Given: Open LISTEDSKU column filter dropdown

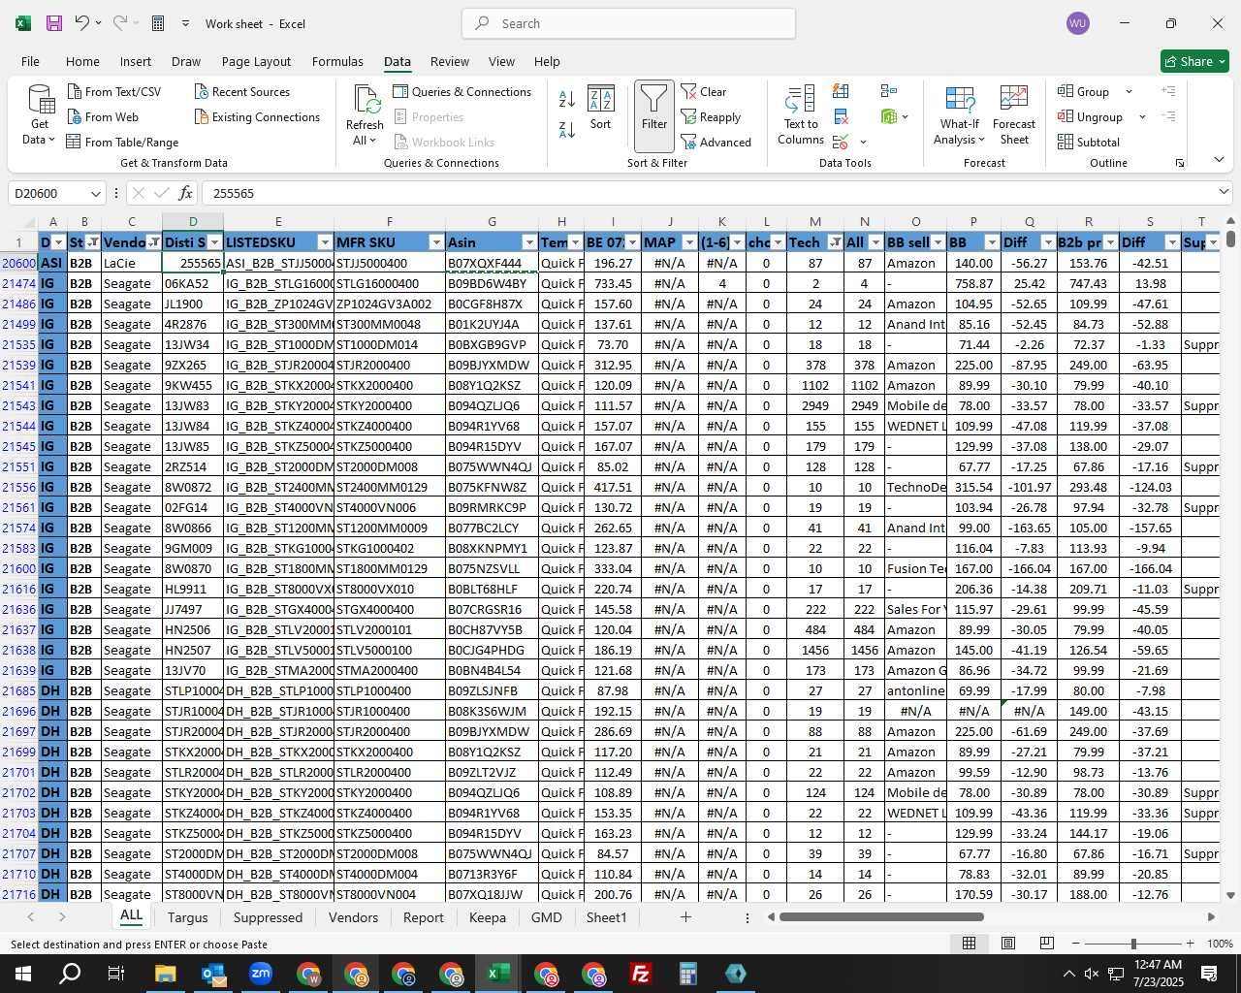Looking at the screenshot, I should (325, 242).
